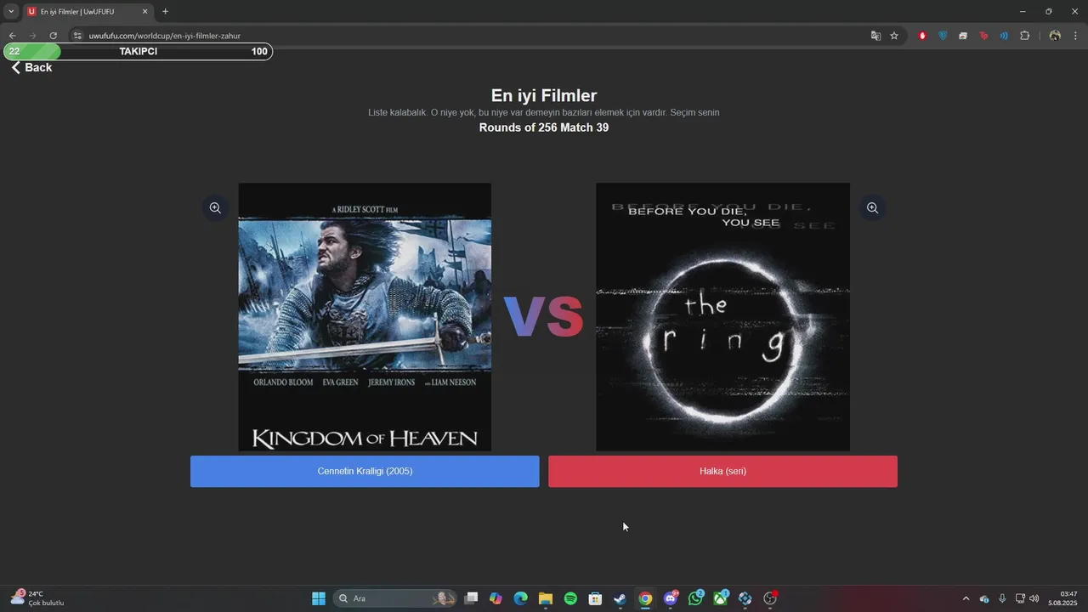Reload the page

click(53, 36)
